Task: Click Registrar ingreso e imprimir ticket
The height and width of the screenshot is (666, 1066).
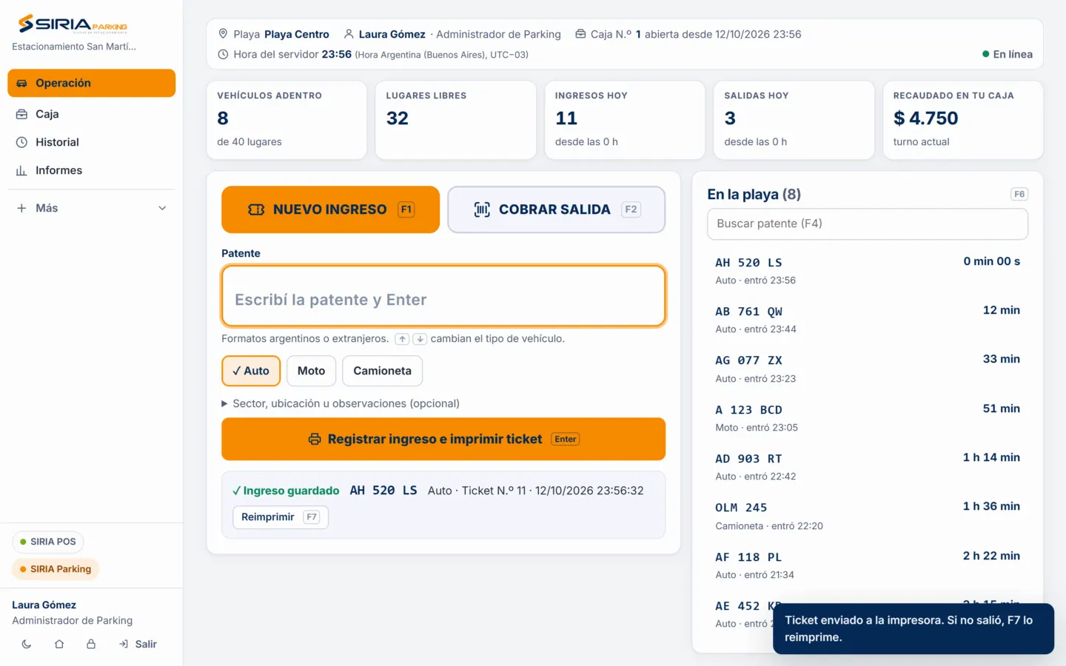Action: 443,439
